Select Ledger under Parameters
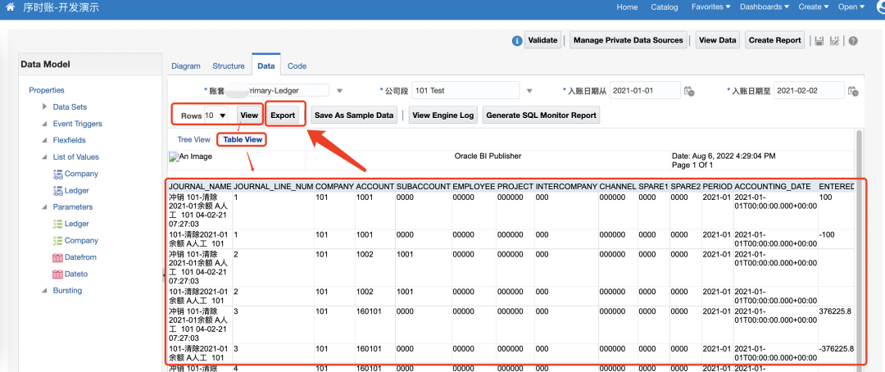The image size is (885, 372). pos(77,225)
